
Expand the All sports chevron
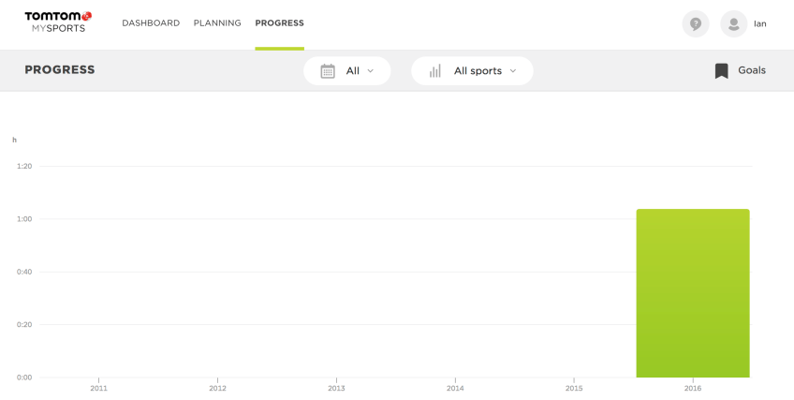click(513, 71)
